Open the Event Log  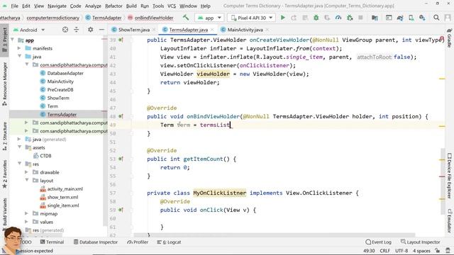click(378, 242)
